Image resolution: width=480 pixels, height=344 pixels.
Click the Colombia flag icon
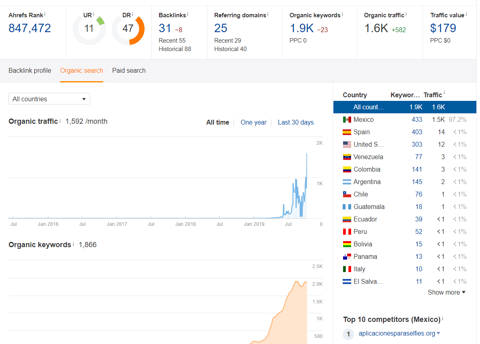click(347, 169)
